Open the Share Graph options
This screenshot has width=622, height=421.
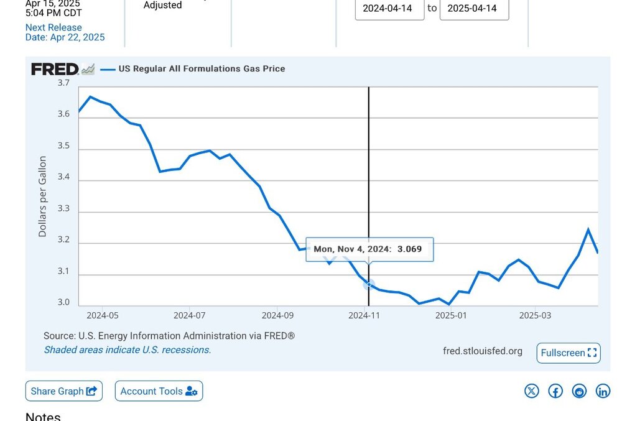(64, 391)
